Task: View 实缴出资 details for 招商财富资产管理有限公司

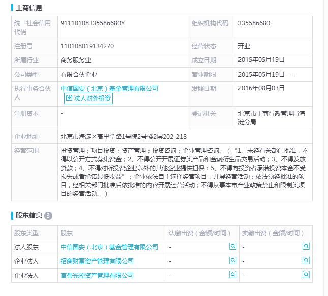Action: (x=306, y=260)
